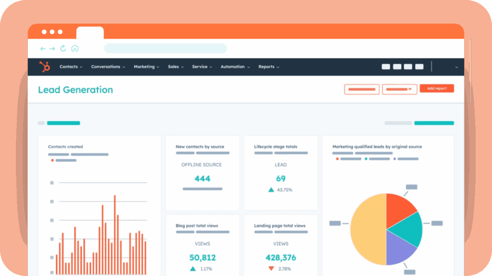
Task: Click the 444 offline source value
Action: pos(202,179)
